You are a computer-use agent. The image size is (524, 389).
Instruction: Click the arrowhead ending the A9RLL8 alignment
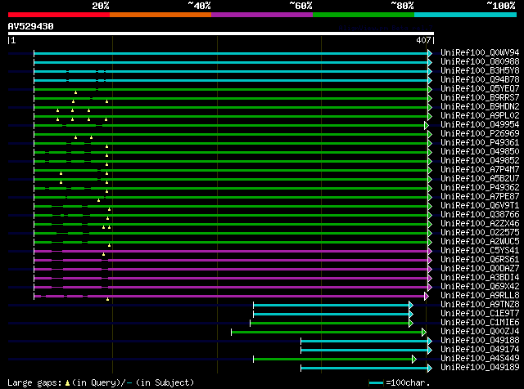click(426, 297)
